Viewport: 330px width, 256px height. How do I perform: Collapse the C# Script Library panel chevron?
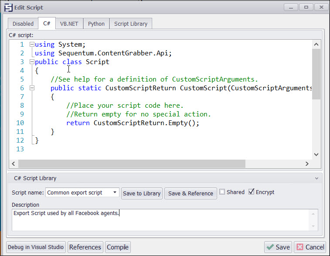tap(316, 178)
